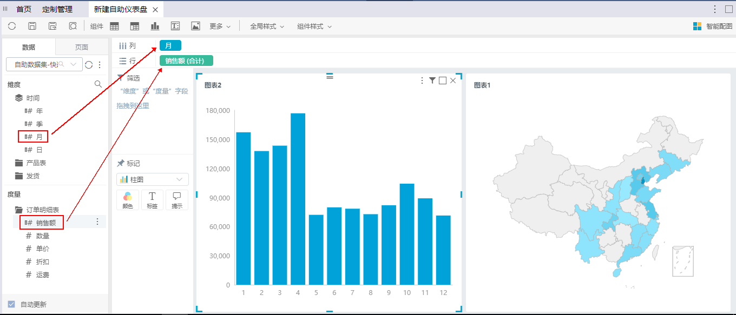
Task: Click the refresh icon in the toolbar
Action: [12, 26]
